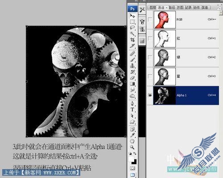This screenshot has height=178, width=223.
Task: Show the 红 (Red) channel
Action: pos(150,38)
